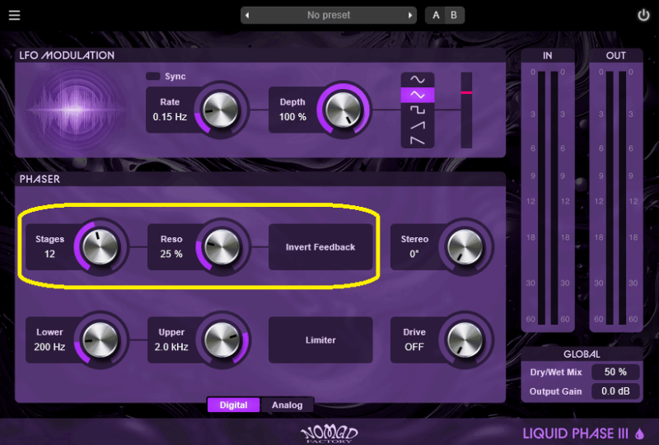The height and width of the screenshot is (445, 659).
Task: Go to the previous preset arrow
Action: (247, 15)
